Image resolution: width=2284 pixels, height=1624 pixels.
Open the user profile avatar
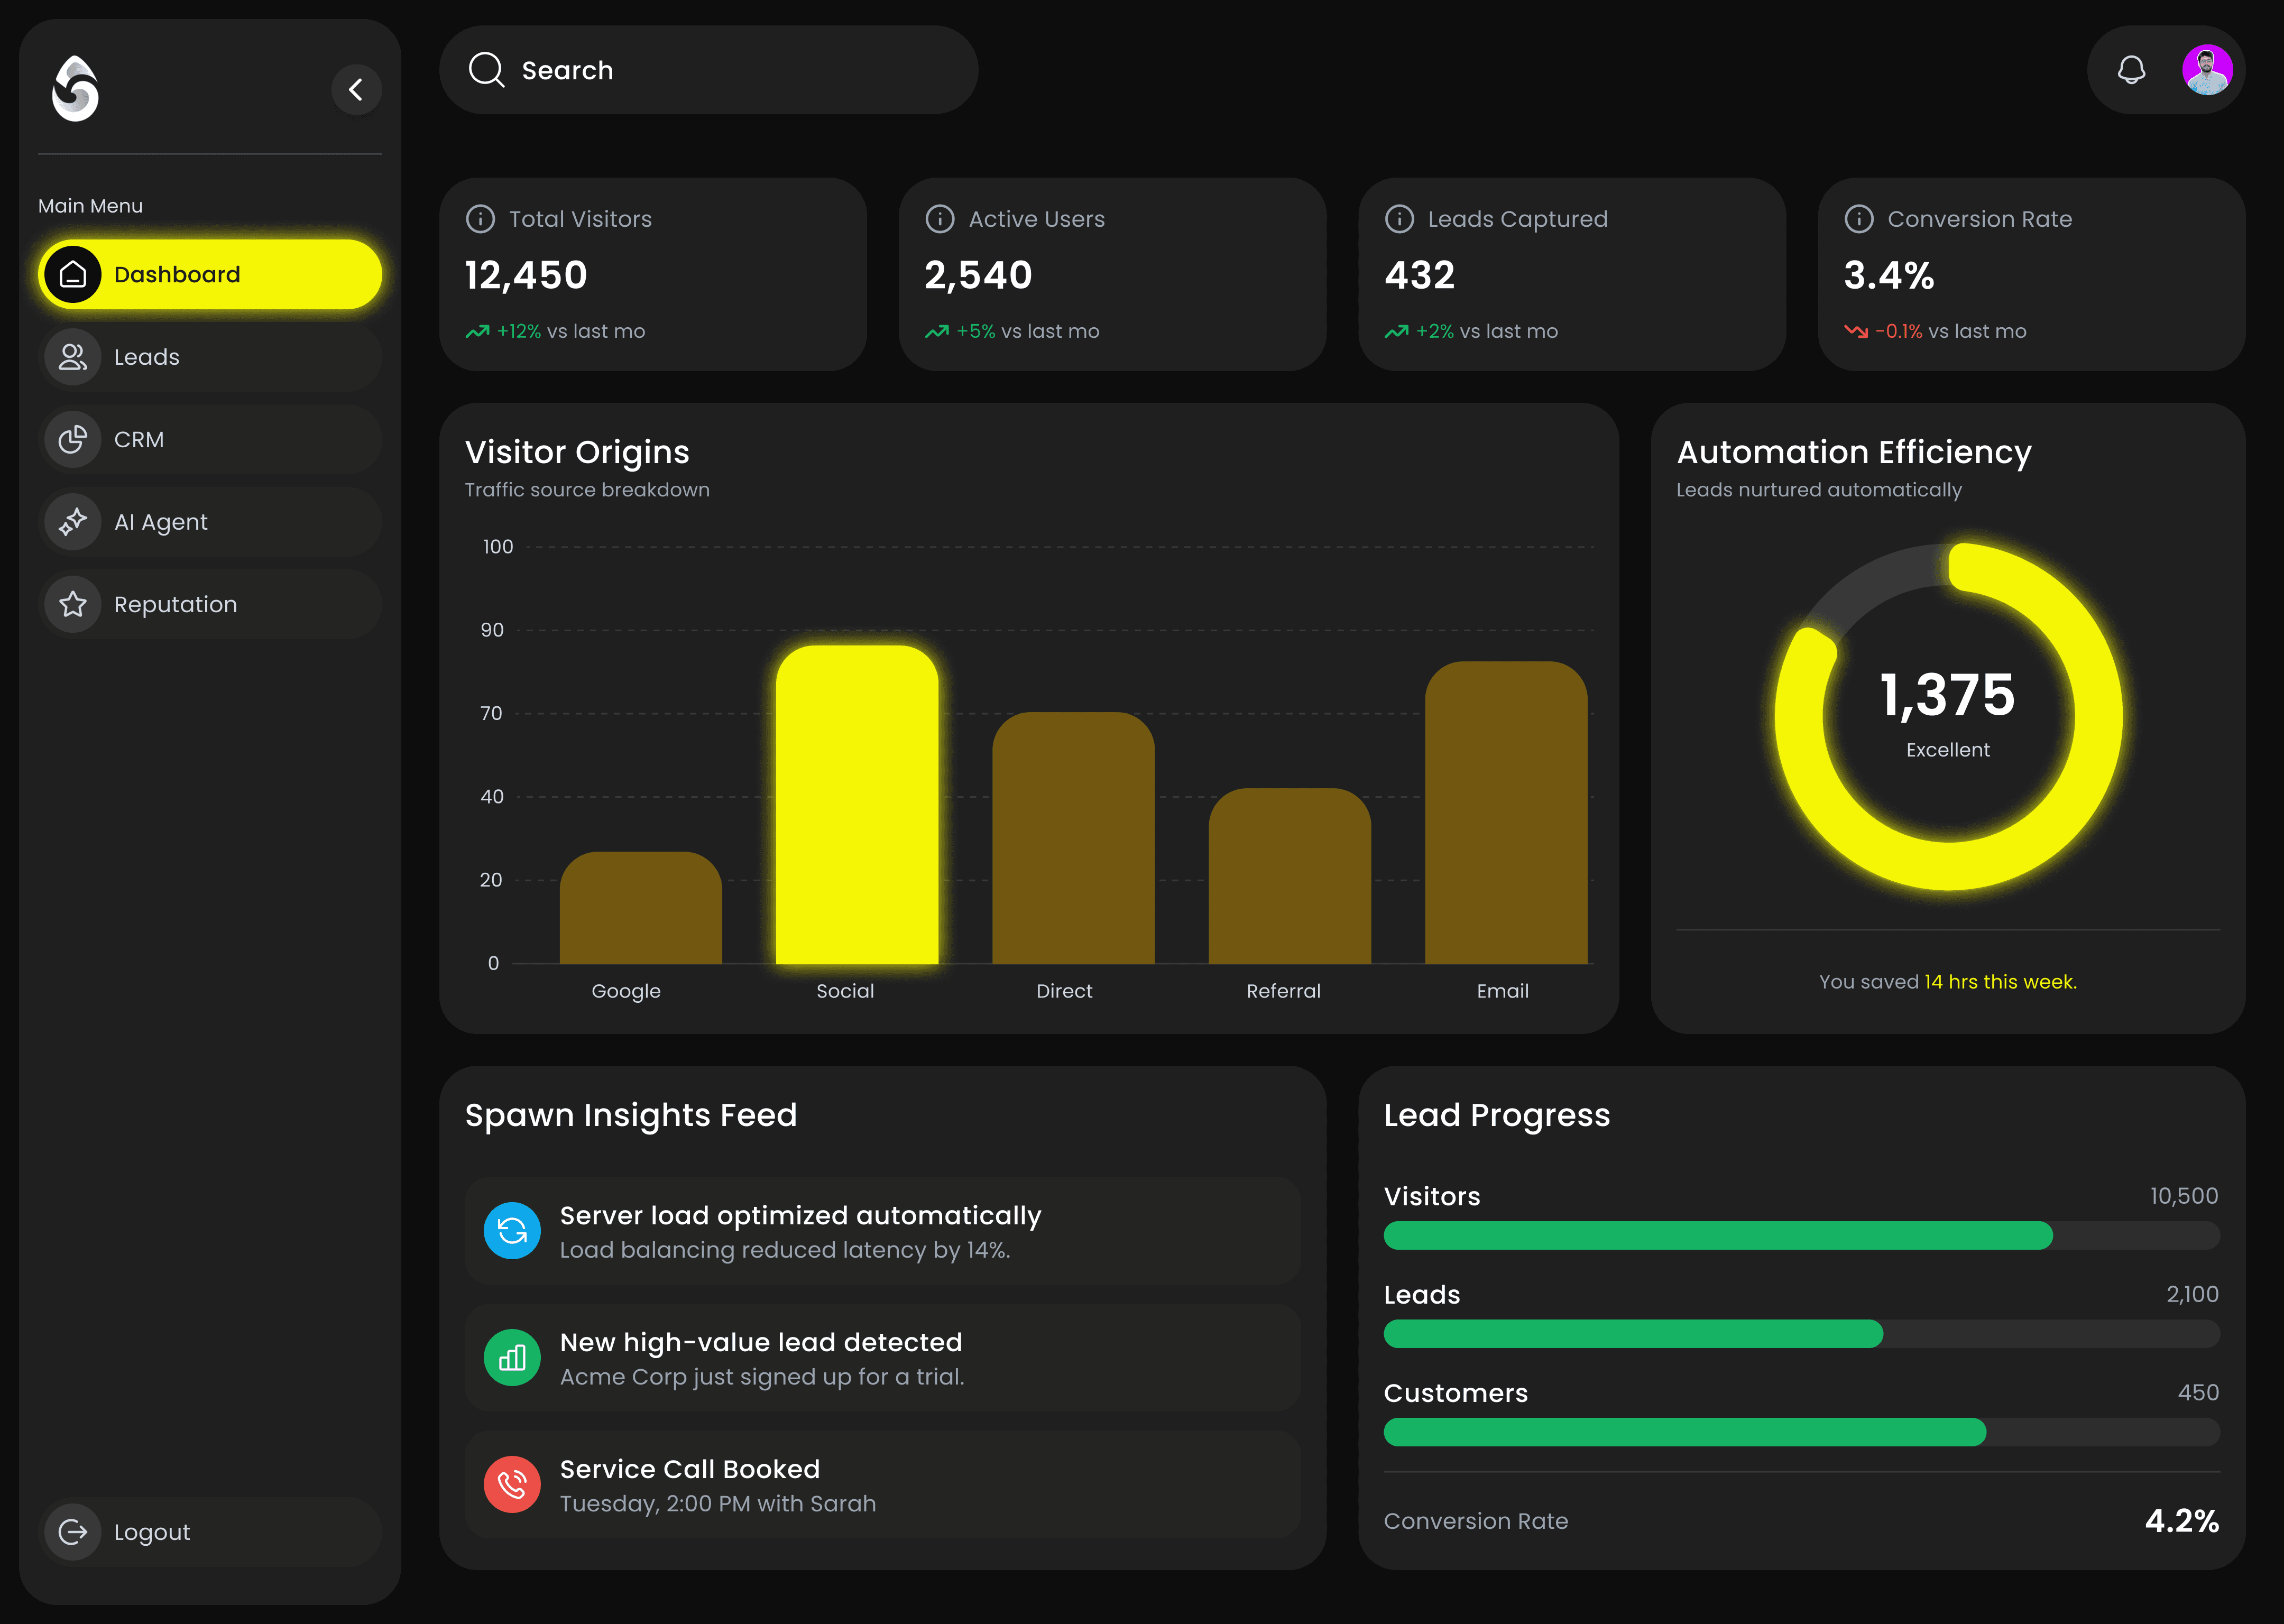coord(2206,70)
